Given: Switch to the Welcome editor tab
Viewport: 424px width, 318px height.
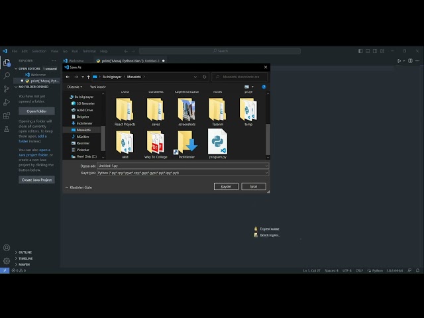Looking at the screenshot, I should pos(77,61).
